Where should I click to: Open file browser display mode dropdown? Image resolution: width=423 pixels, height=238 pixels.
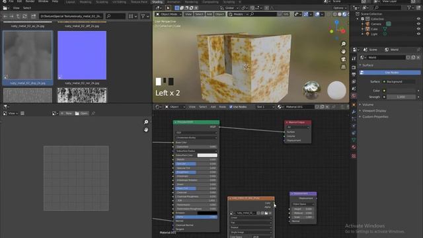[x=133, y=17]
